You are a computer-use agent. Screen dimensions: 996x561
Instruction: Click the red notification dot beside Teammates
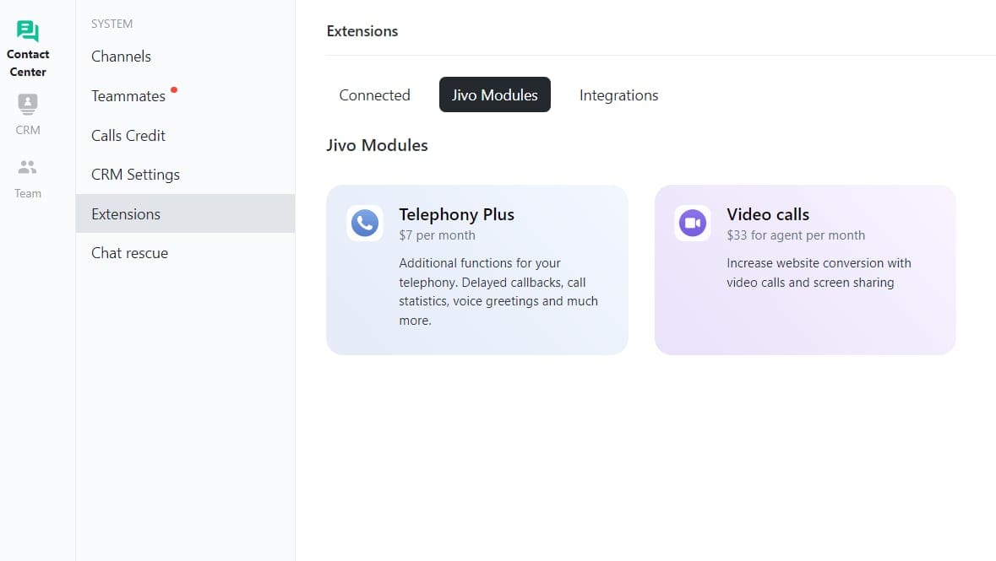pyautogui.click(x=173, y=89)
